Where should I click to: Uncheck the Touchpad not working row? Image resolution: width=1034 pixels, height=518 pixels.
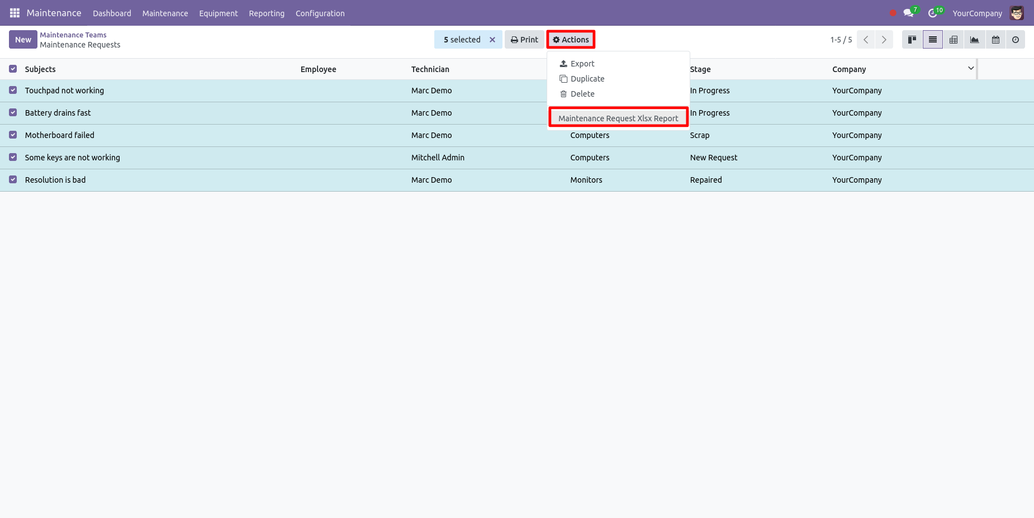click(13, 90)
